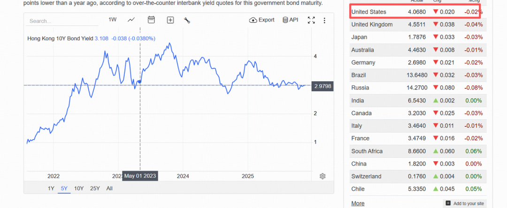Click the 2.9798 price axis label

tap(323, 85)
